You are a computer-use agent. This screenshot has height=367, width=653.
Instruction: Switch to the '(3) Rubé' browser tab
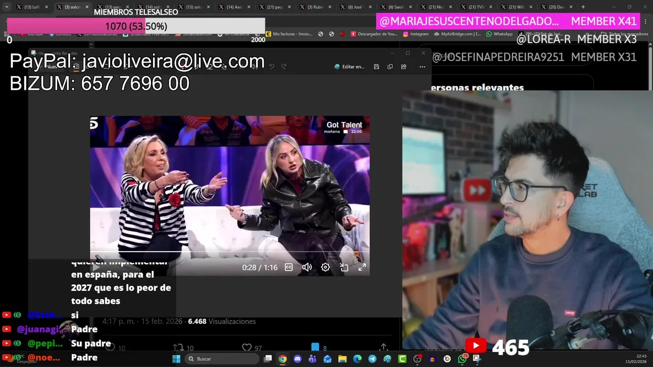[315, 7]
